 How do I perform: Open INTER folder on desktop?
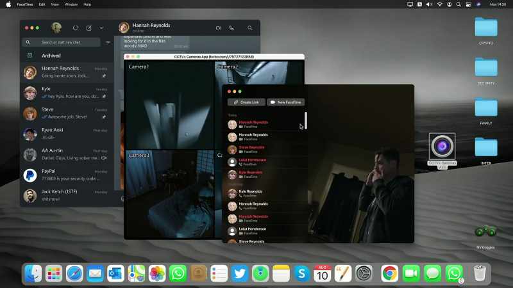(x=486, y=151)
